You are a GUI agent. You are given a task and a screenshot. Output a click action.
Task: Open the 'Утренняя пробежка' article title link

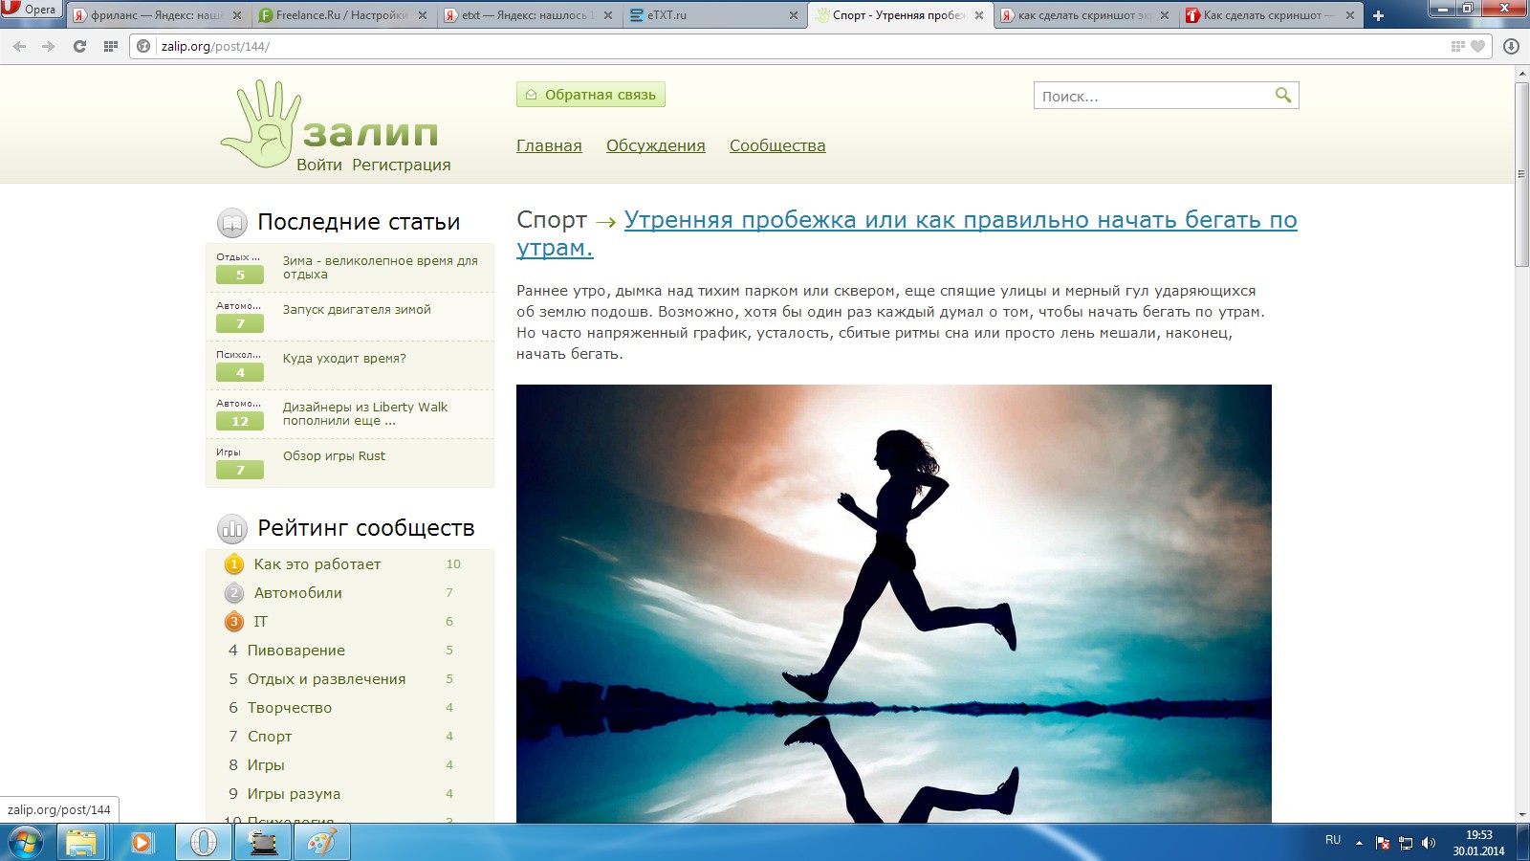(x=907, y=233)
